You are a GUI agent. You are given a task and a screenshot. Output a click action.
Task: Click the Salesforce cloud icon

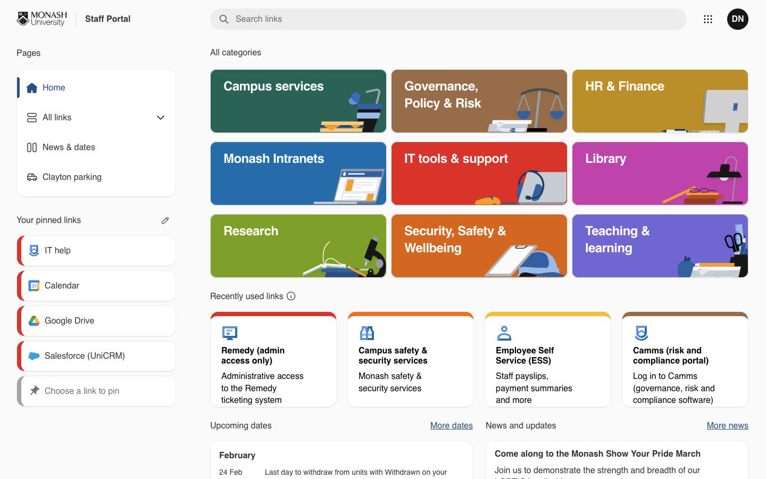click(34, 356)
